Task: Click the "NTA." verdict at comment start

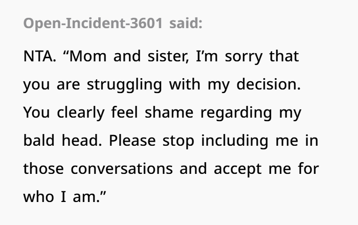Action: [x=40, y=56]
